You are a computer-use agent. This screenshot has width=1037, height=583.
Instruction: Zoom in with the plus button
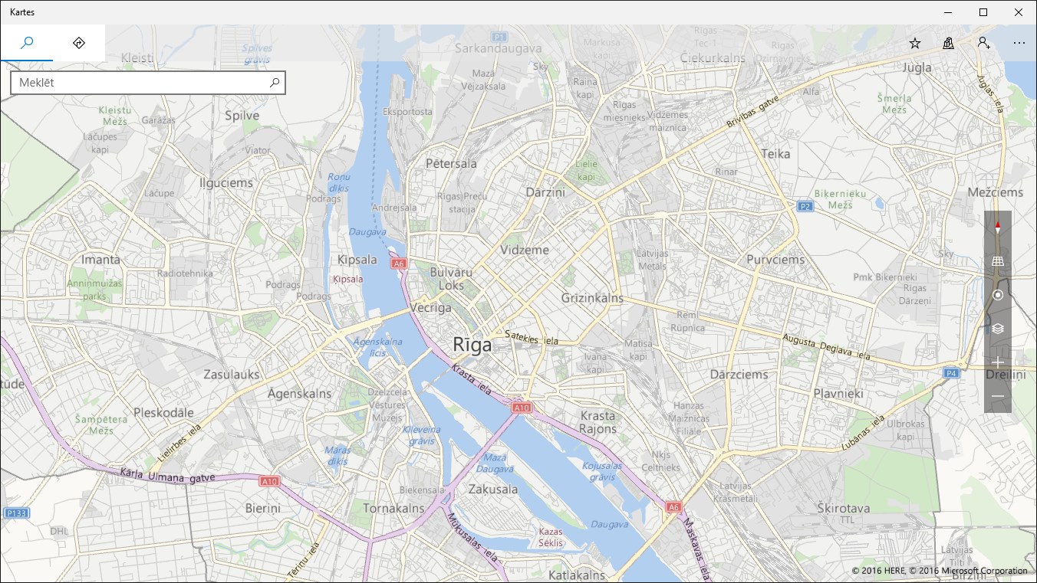(998, 362)
